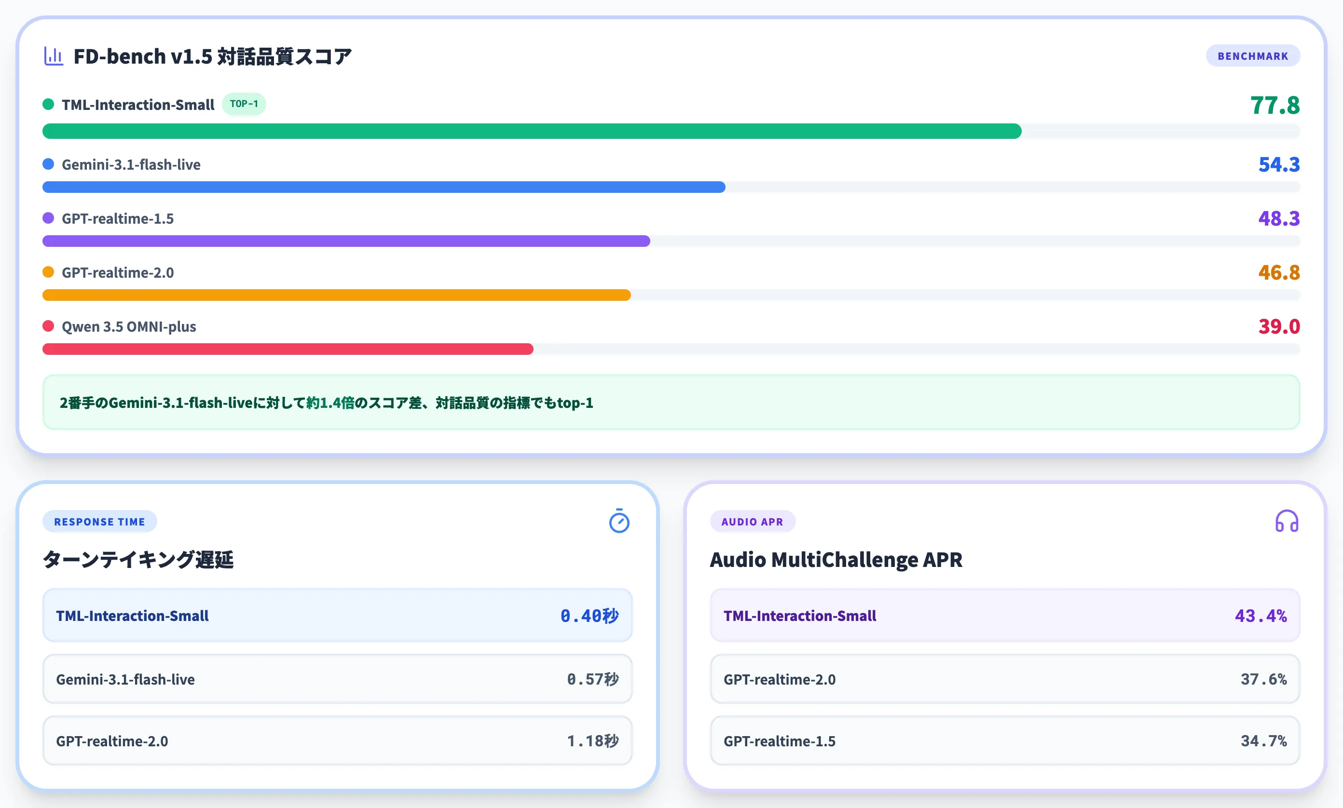
Task: Click the GPT-realtime-1.5 label in benchmark chart
Action: pos(118,218)
